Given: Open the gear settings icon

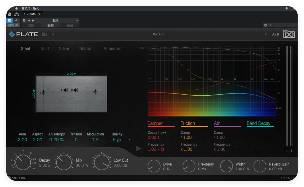Looking at the screenshot, I should 265,25.
